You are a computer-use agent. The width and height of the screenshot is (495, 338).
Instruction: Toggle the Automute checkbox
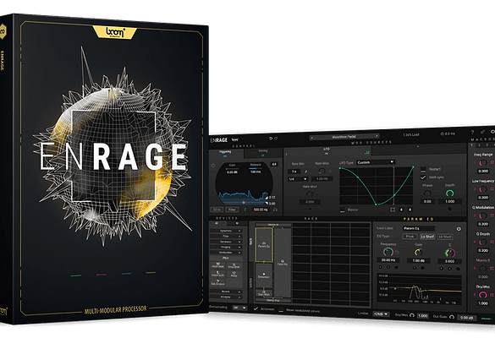point(256,308)
